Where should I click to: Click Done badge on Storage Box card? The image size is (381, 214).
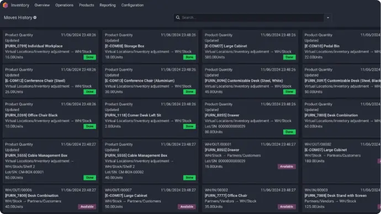pyautogui.click(x=189, y=57)
